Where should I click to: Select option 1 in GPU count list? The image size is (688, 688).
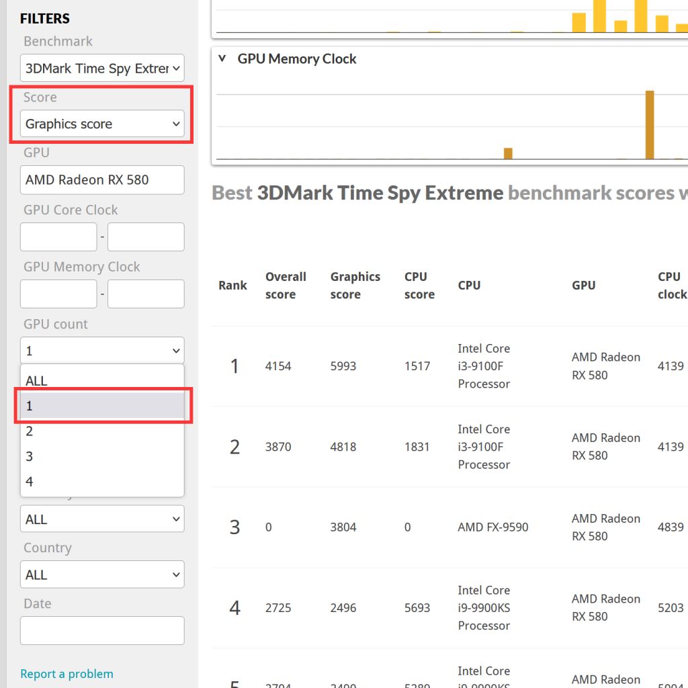[x=102, y=406]
